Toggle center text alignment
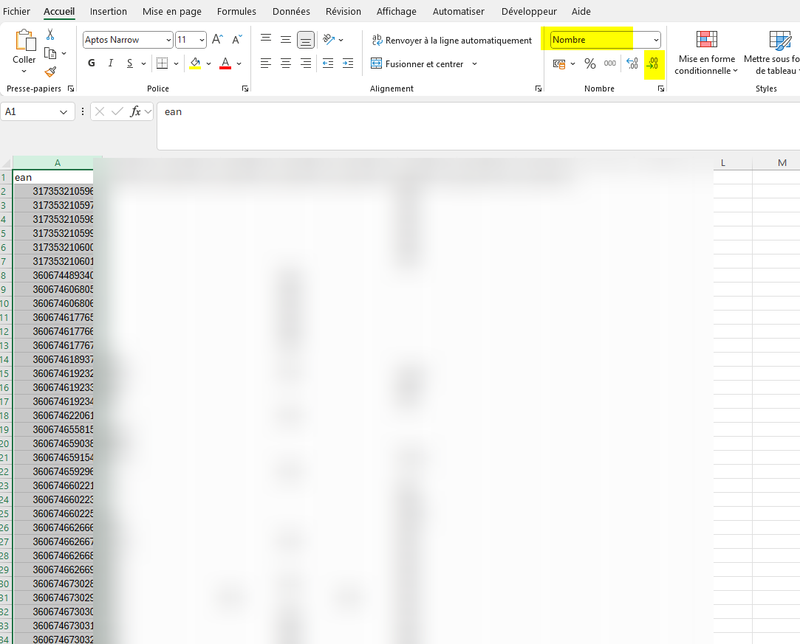This screenshot has height=644, width=800. [285, 63]
